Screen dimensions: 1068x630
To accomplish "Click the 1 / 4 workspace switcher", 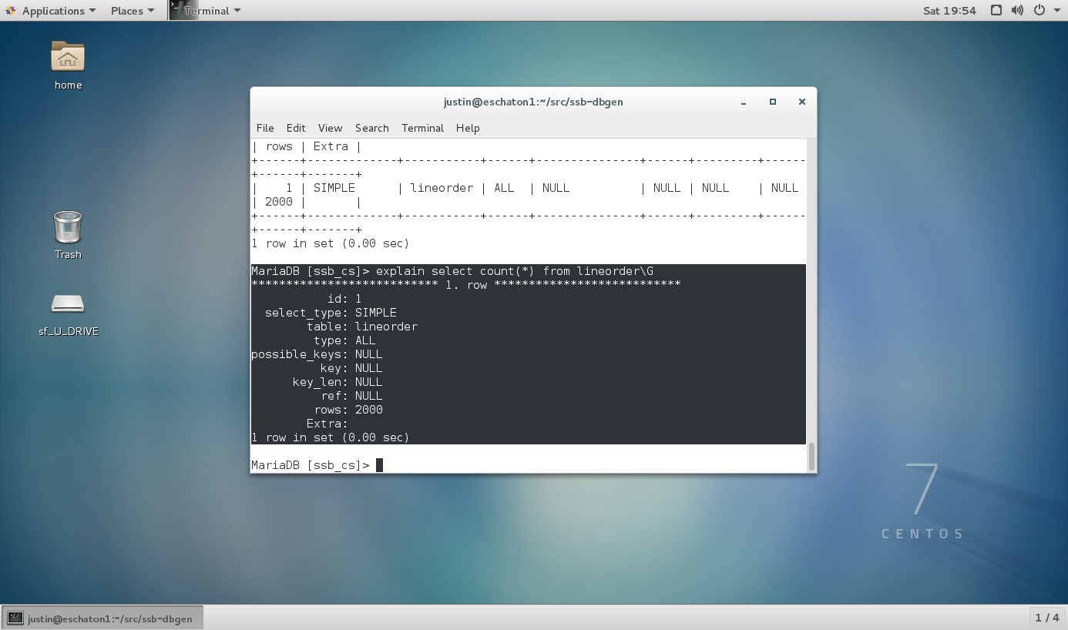I will pos(1046,618).
